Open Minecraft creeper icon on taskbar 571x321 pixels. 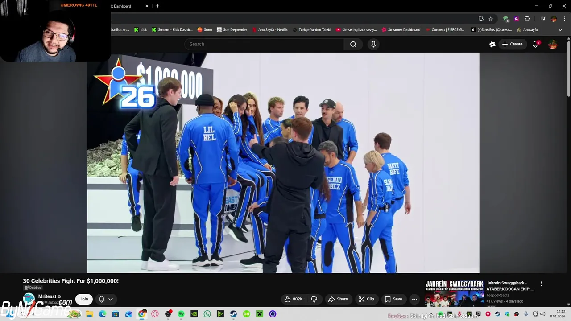[x=260, y=314]
